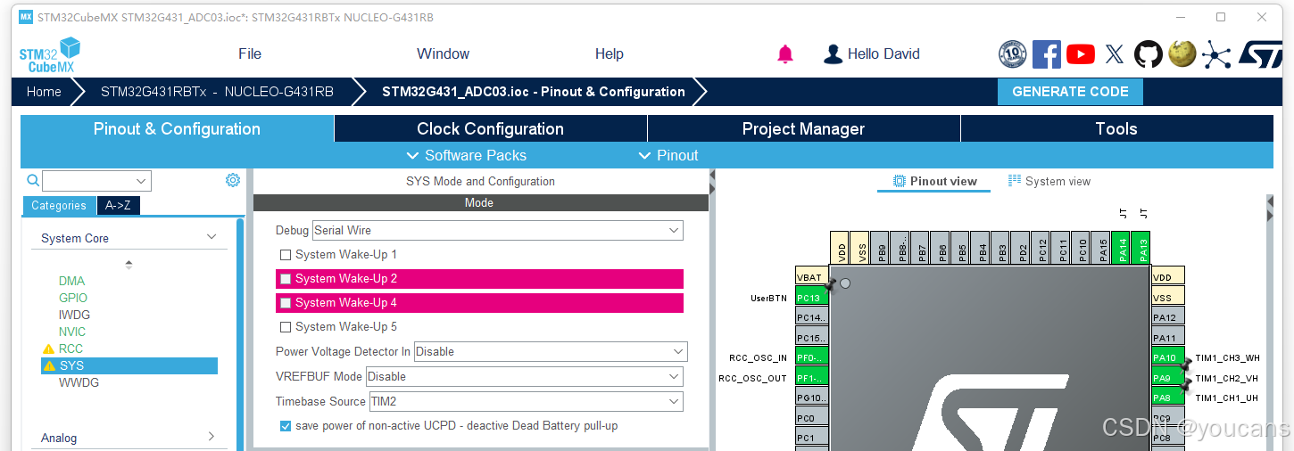Expand the Pinout dropdown menu
The width and height of the screenshot is (1294, 451).
668,155
